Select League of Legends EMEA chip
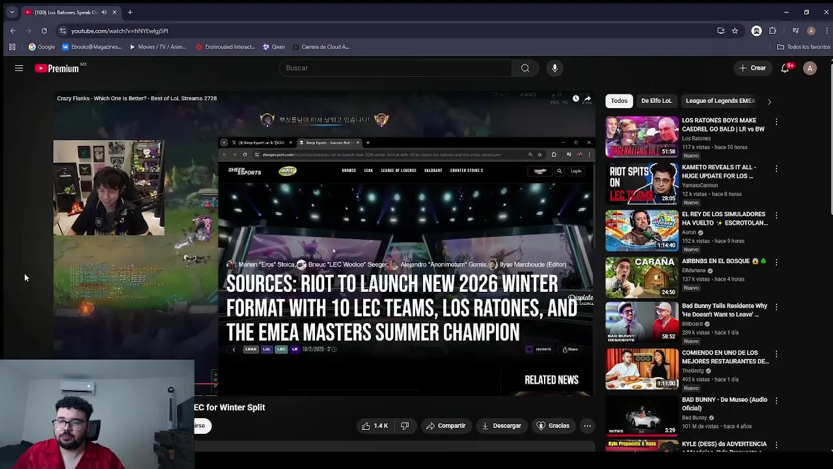The height and width of the screenshot is (469, 833). [x=720, y=101]
